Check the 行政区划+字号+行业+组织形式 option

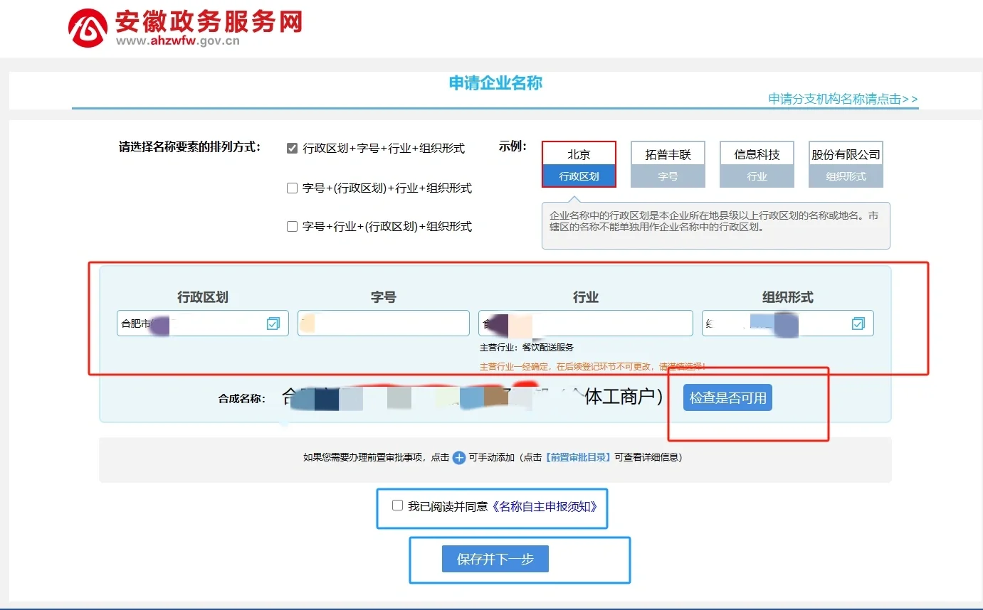click(x=292, y=148)
